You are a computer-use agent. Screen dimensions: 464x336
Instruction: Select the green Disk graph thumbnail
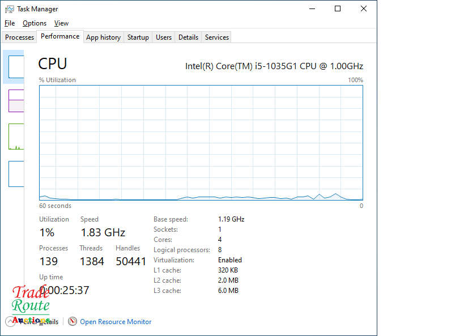tap(16, 137)
